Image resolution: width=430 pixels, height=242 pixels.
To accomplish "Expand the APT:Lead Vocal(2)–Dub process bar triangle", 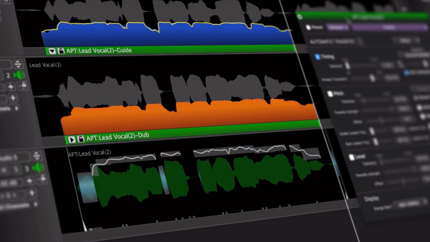I will click(72, 139).
